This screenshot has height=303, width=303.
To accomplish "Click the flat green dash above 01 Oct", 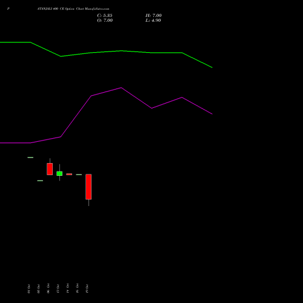I will [x=30, y=158].
